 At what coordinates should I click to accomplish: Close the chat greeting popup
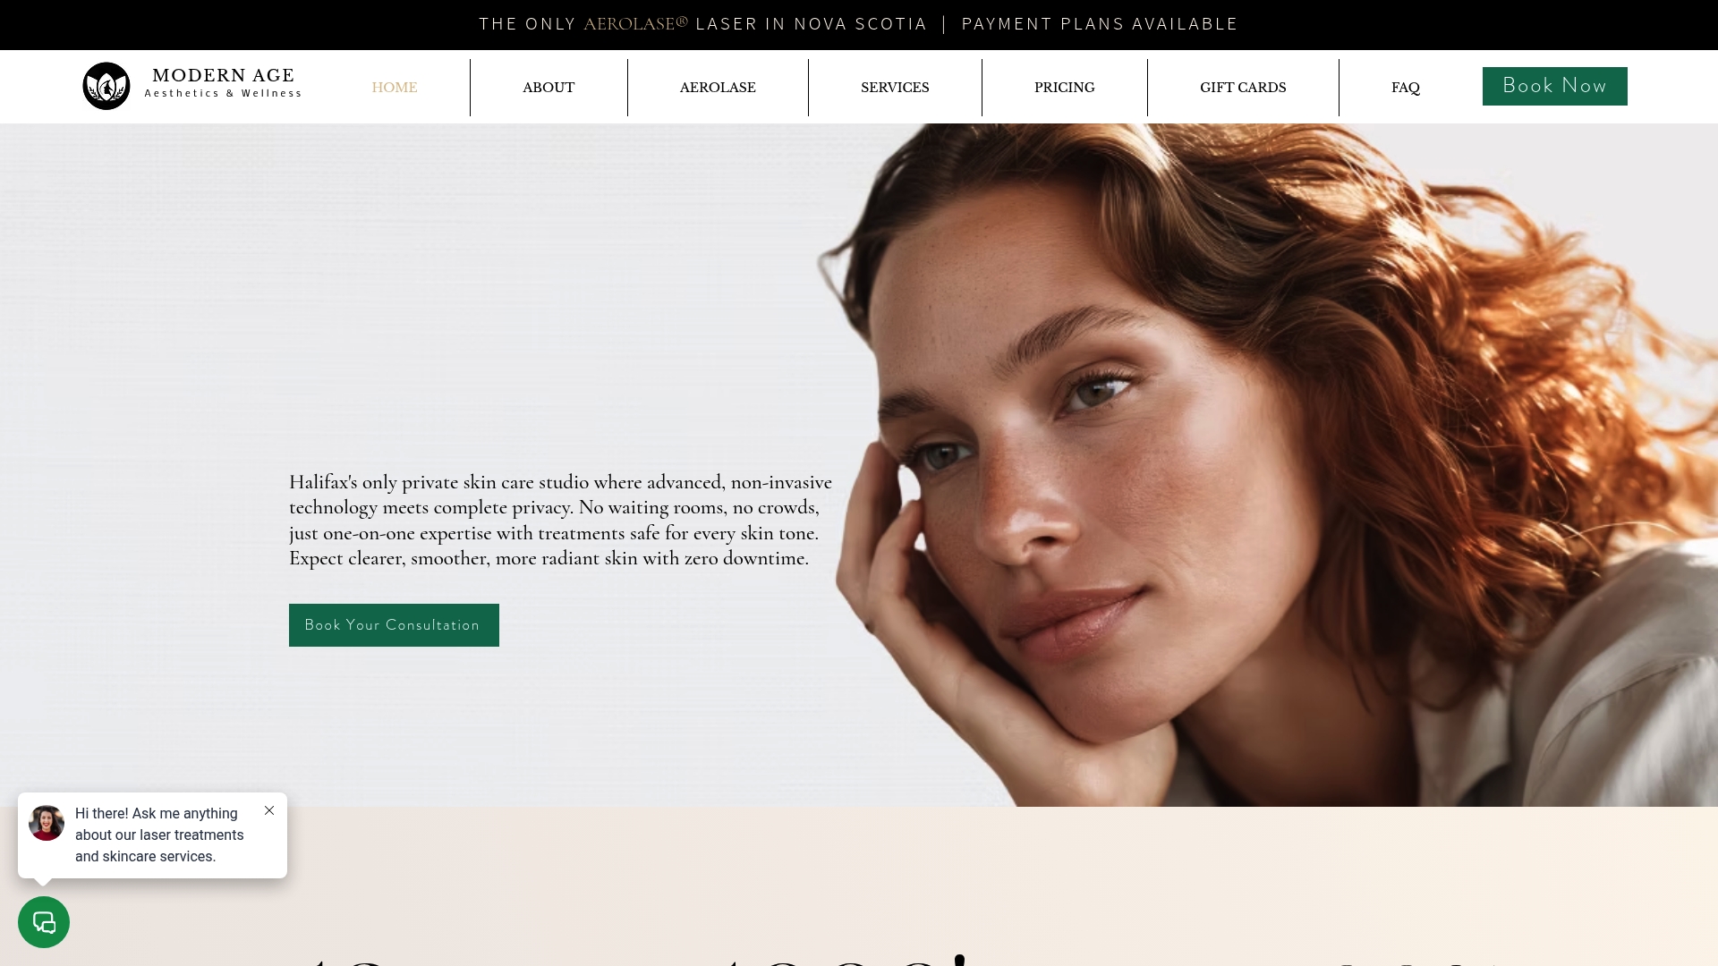(x=269, y=810)
